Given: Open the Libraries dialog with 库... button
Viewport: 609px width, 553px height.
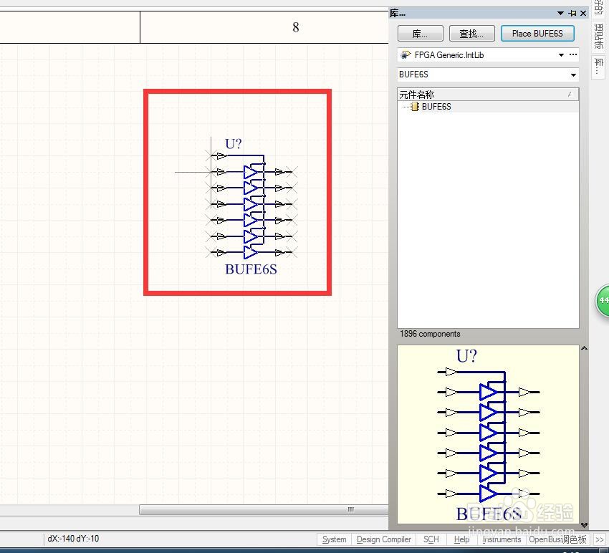Looking at the screenshot, I should click(421, 34).
